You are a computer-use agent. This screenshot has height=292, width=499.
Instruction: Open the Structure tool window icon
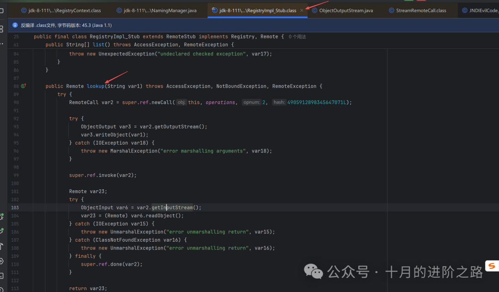coord(1,29)
